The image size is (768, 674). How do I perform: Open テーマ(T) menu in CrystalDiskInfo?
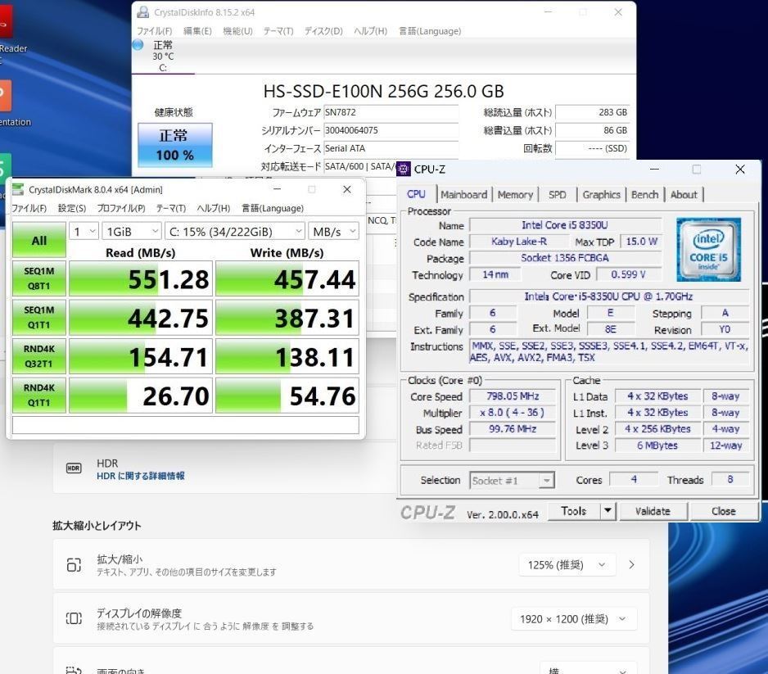(278, 31)
